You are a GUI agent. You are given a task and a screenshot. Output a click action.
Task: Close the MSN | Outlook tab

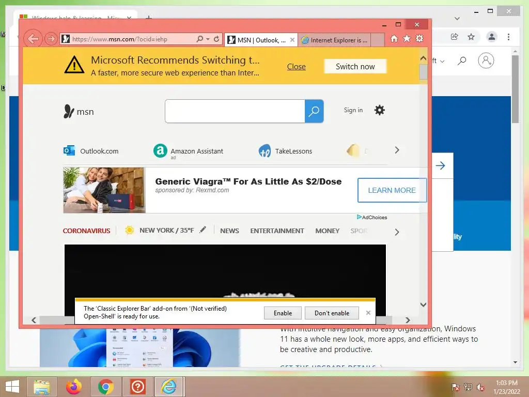click(x=292, y=40)
